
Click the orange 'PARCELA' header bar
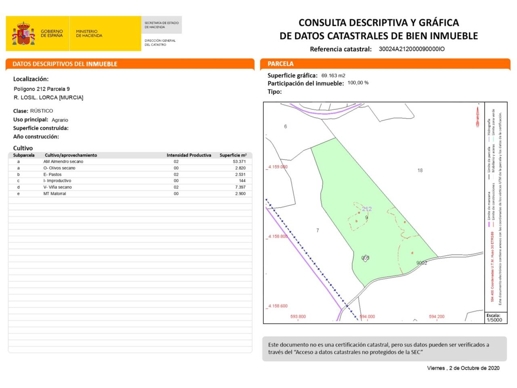[385, 64]
